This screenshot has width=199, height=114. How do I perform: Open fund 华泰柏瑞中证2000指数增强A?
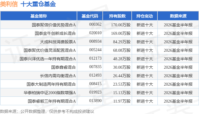(x=50, y=93)
